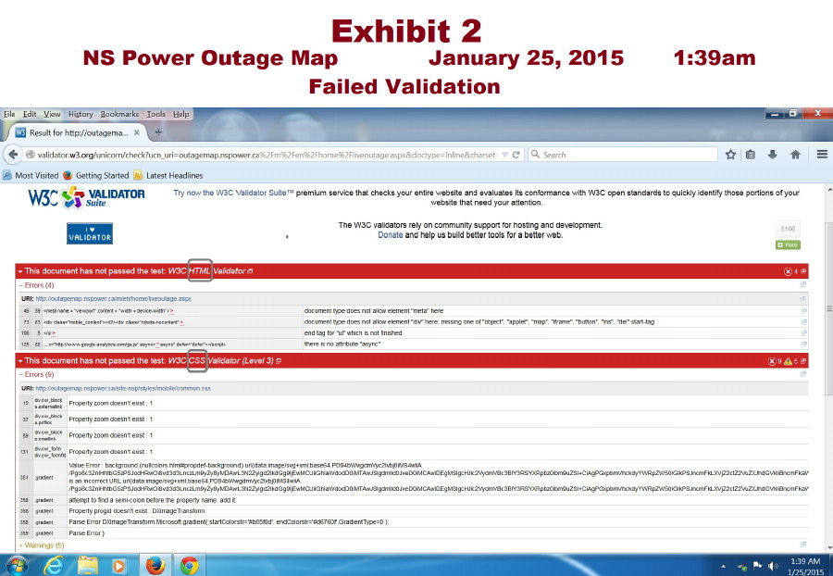Open the bookmarks list icon

click(x=750, y=155)
